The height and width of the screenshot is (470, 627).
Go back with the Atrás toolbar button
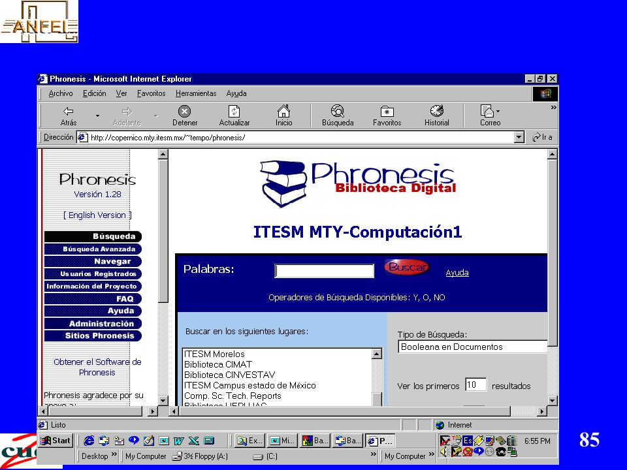pos(69,116)
